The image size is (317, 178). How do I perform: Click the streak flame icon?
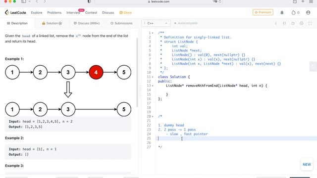coord(293,12)
